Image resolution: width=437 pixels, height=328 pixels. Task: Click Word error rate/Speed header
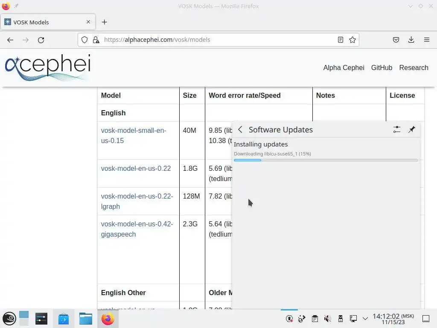click(245, 95)
